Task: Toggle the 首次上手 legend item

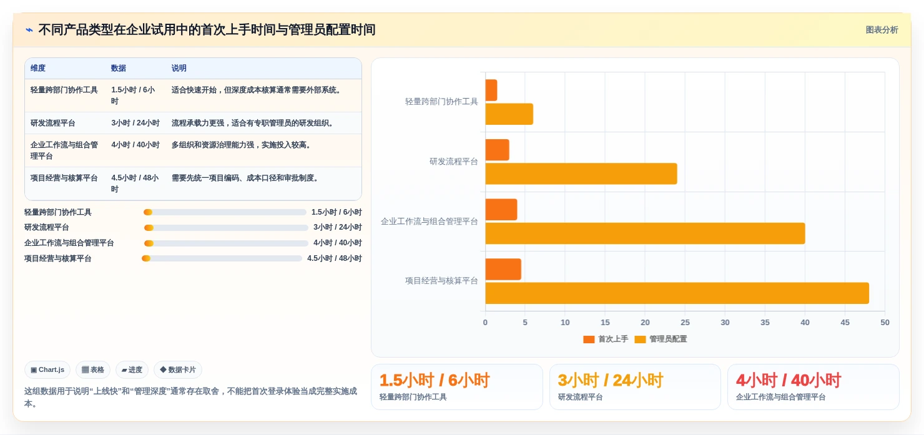Action: (606, 339)
